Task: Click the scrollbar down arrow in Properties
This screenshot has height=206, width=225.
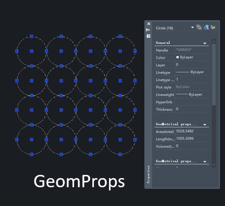Action: 214,165
